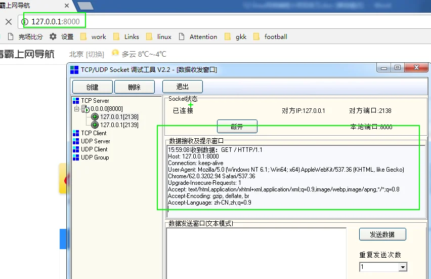Click the UDP Server node icon
The width and height of the screenshot is (431, 279).
(76, 141)
